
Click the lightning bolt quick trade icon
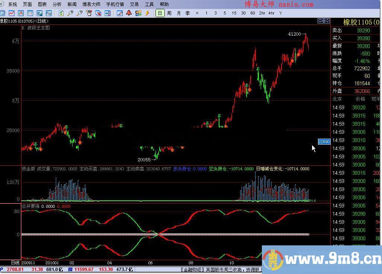147,13
